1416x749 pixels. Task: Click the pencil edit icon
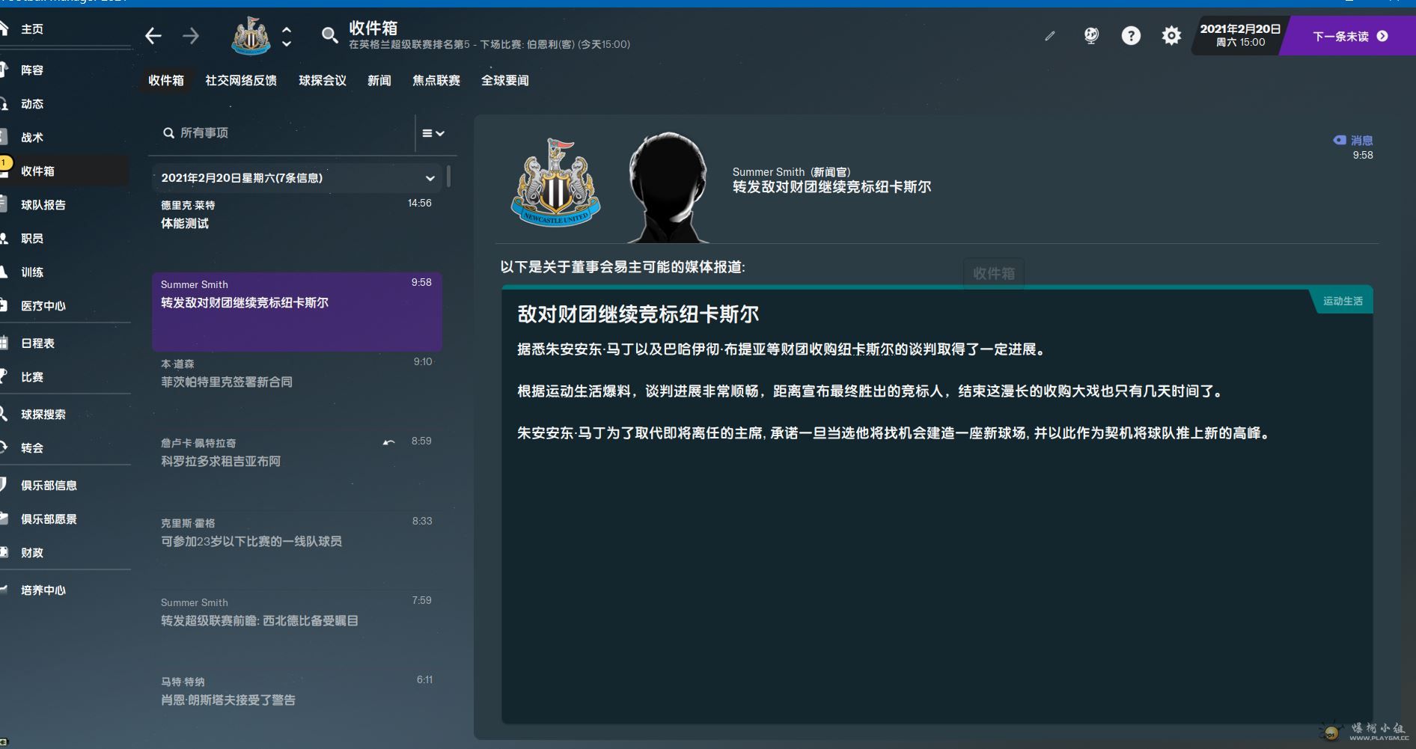tap(1050, 36)
